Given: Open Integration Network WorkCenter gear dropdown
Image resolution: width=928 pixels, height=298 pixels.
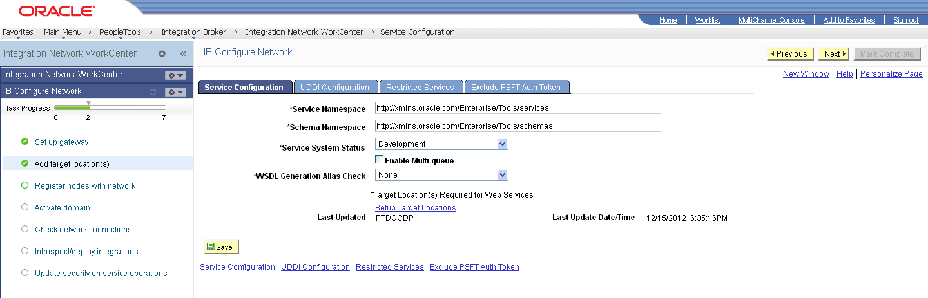Looking at the screenshot, I should (x=175, y=75).
